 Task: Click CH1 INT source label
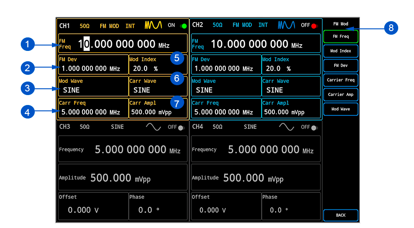click(x=130, y=26)
